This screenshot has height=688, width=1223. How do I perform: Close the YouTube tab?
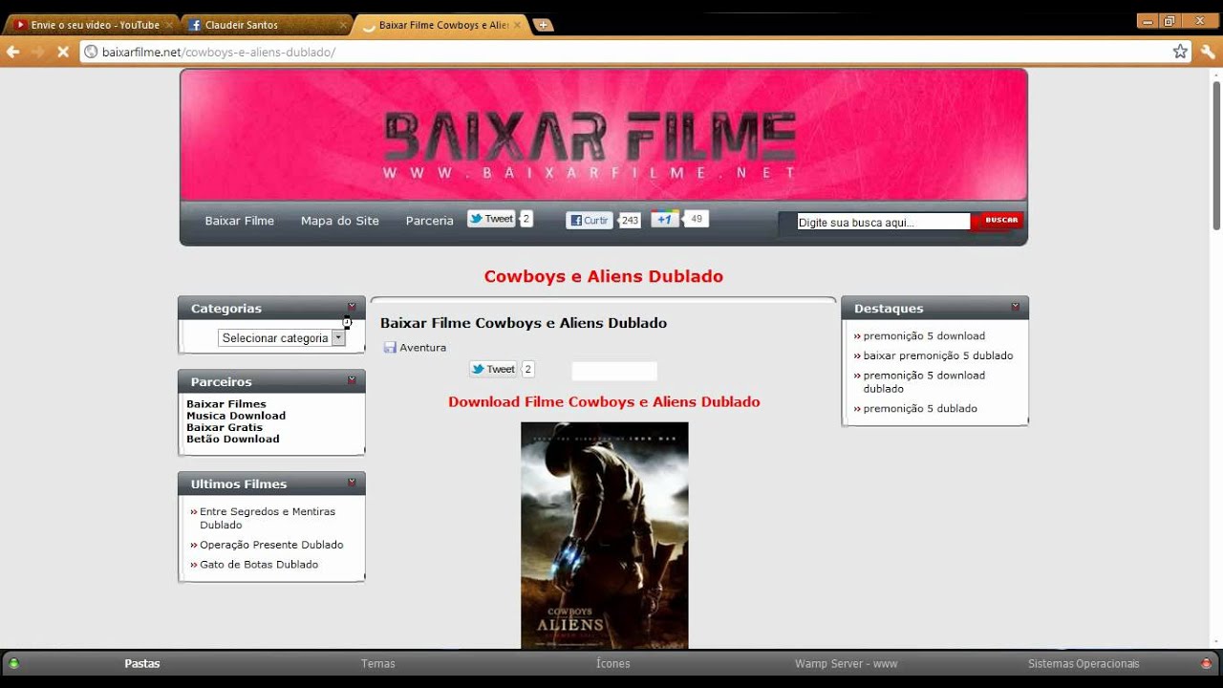click(169, 25)
